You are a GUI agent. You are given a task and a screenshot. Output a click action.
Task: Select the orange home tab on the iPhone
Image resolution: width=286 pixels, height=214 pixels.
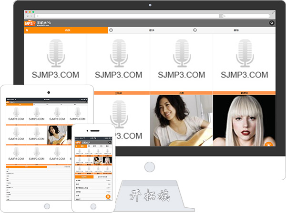coord(81,146)
